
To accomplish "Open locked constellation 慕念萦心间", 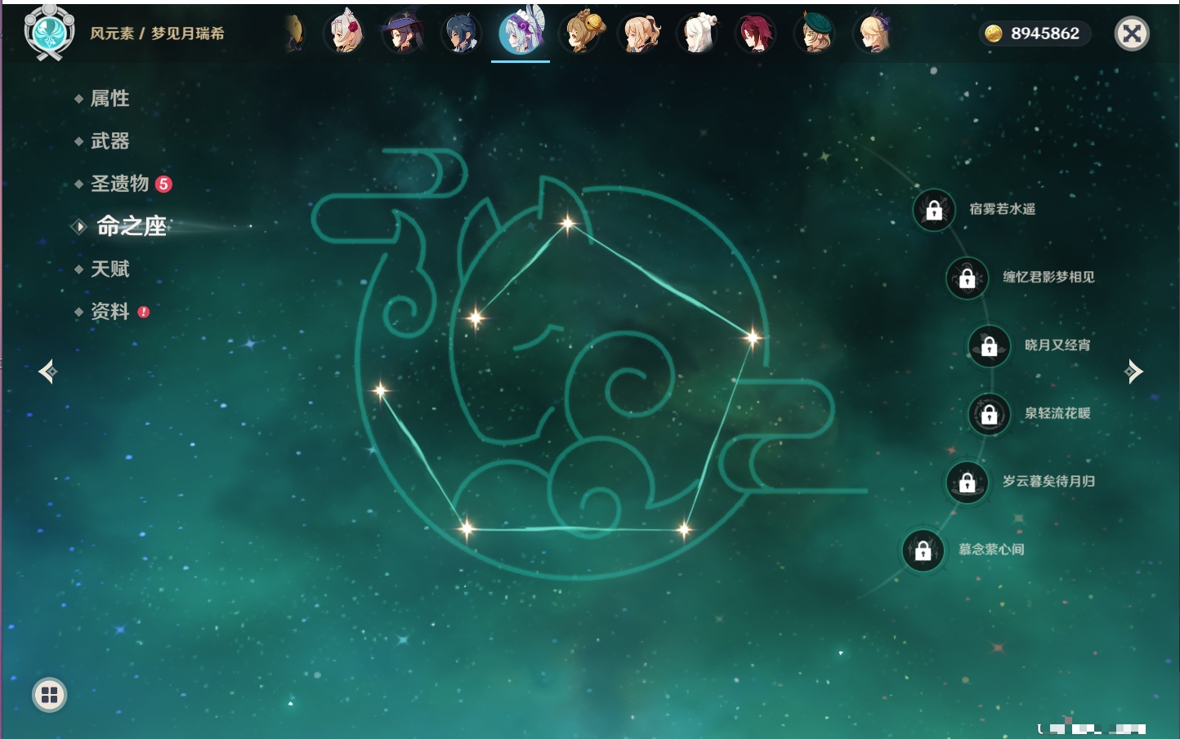I will pos(923,550).
